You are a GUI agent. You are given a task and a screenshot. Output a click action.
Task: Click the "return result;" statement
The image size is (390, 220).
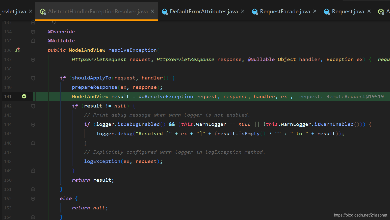93,180
